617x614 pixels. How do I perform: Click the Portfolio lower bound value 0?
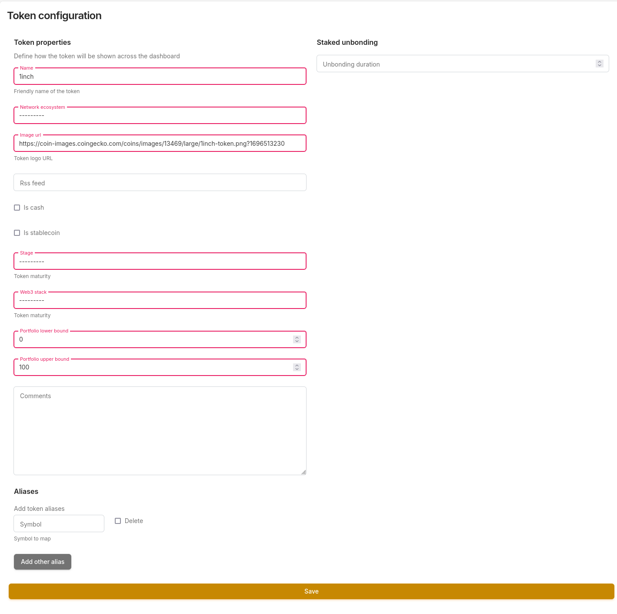(21, 339)
